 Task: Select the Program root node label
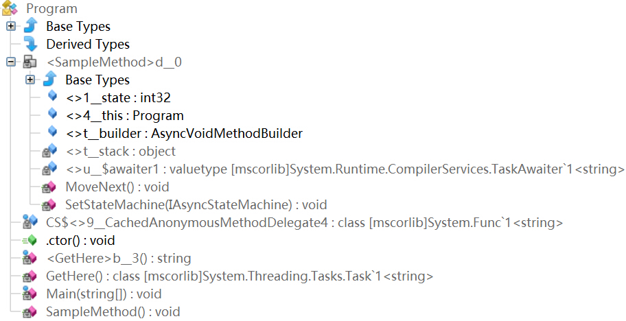(x=52, y=9)
